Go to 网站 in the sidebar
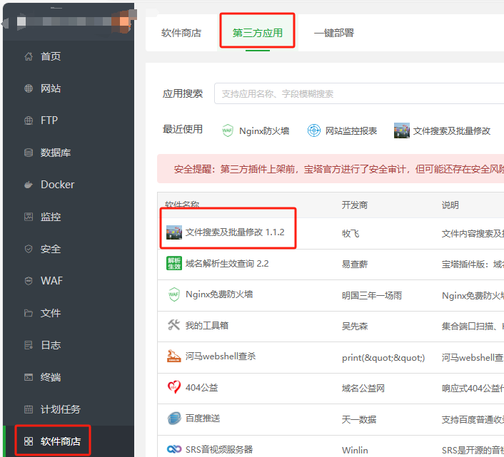The height and width of the screenshot is (457, 504). tap(51, 88)
